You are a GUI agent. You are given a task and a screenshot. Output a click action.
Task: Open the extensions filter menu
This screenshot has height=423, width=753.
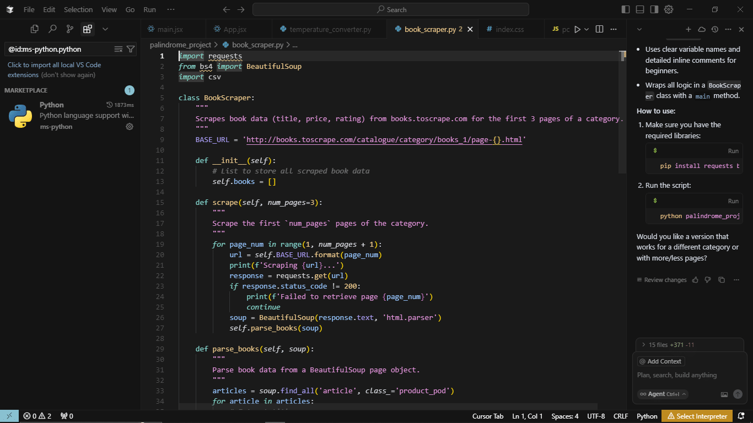coord(131,49)
